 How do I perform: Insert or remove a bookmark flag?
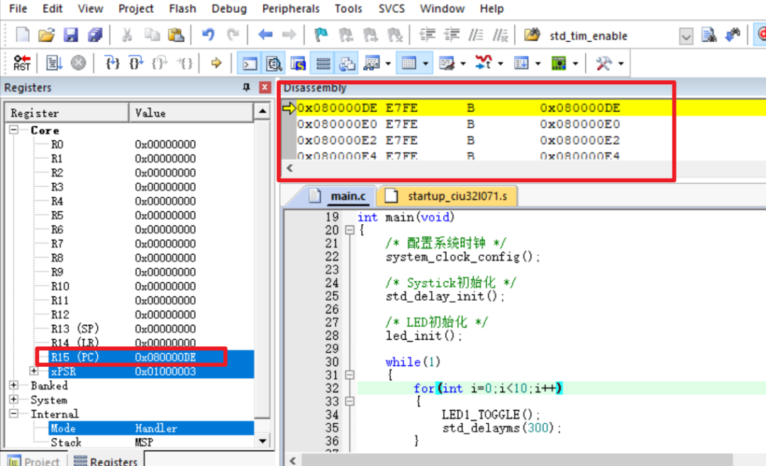coord(321,35)
